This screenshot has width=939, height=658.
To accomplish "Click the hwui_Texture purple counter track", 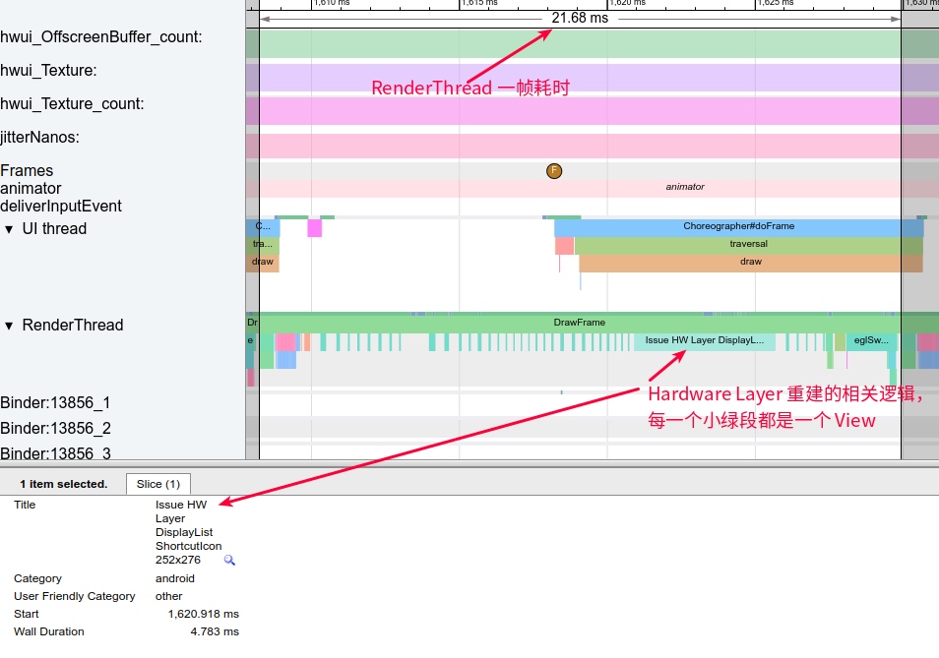I will point(581,77).
